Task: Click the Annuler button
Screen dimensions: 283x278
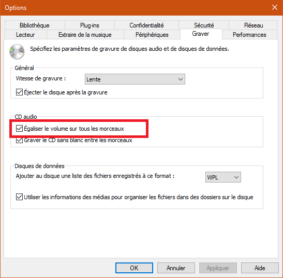Action: pos(176,268)
